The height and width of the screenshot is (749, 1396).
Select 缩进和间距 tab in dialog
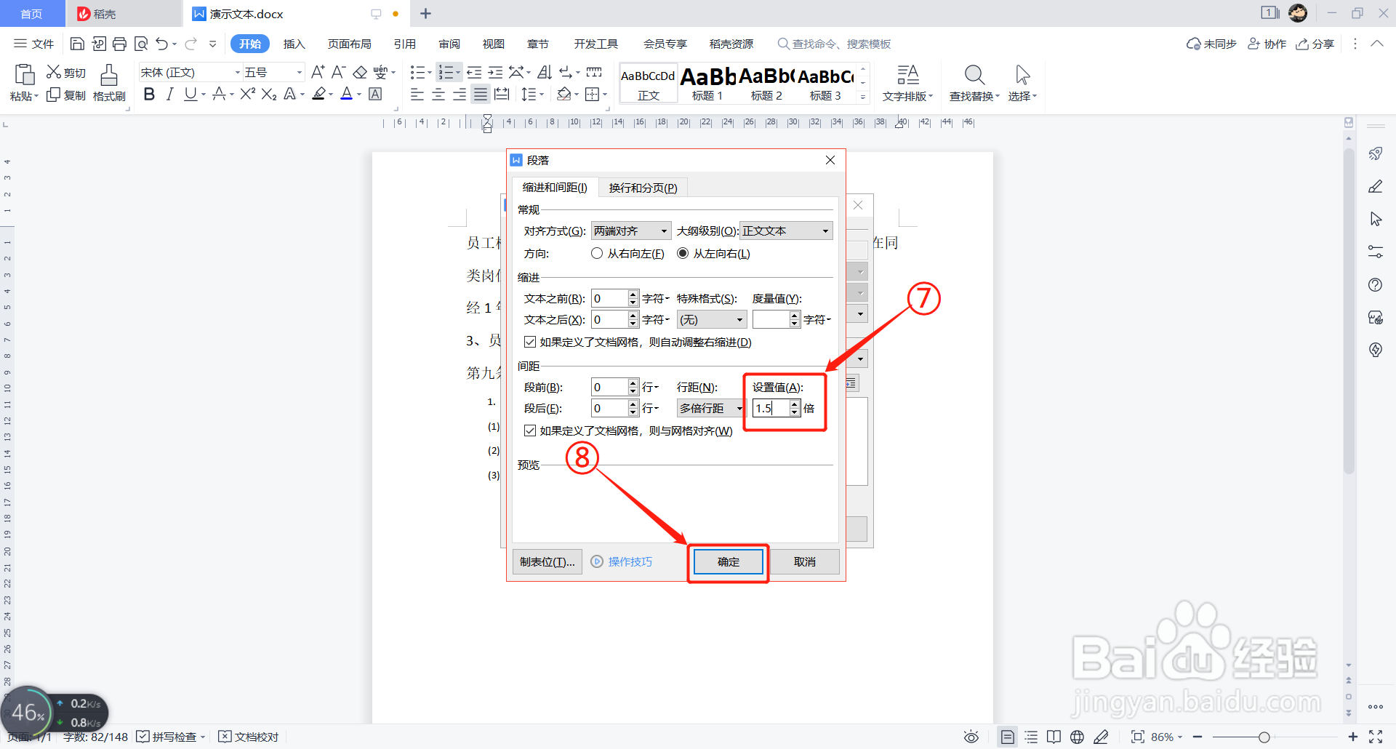[x=555, y=187]
